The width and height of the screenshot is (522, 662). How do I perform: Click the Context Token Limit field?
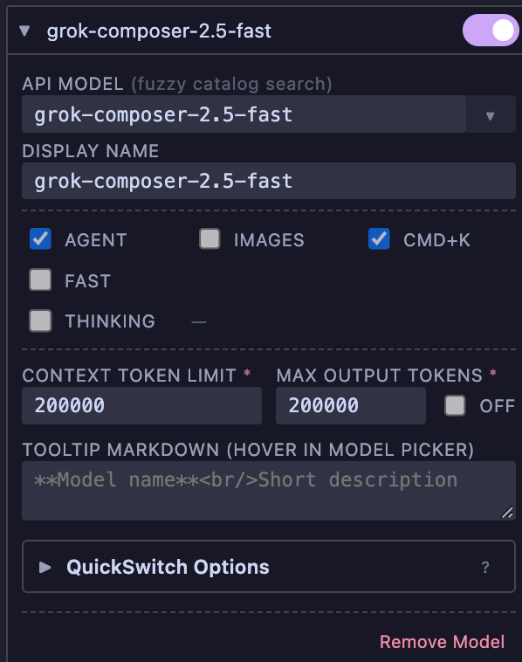[x=141, y=406]
